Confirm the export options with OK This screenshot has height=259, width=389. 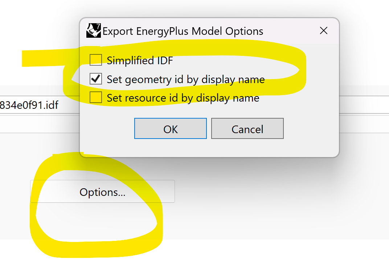tap(171, 128)
